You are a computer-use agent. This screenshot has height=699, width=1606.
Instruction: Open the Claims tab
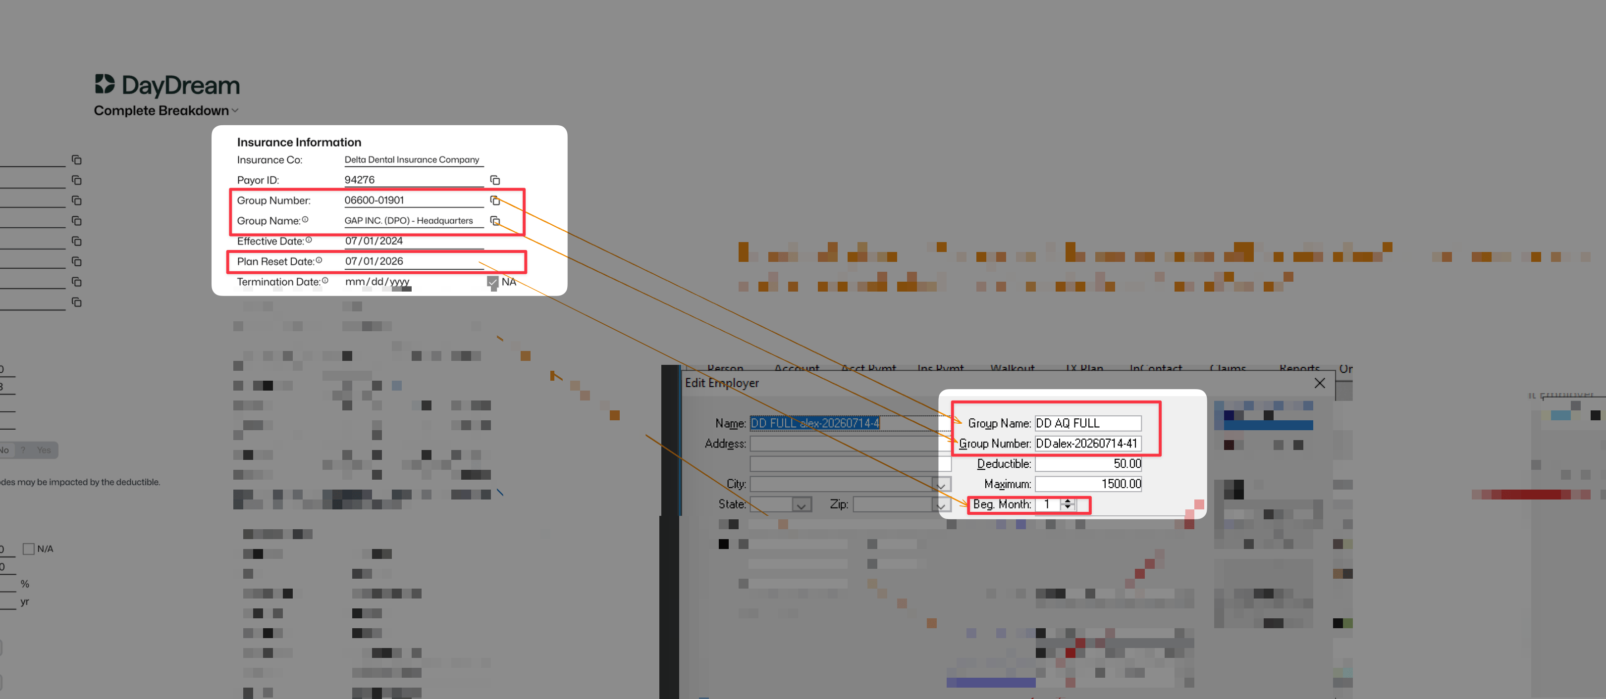(1228, 369)
